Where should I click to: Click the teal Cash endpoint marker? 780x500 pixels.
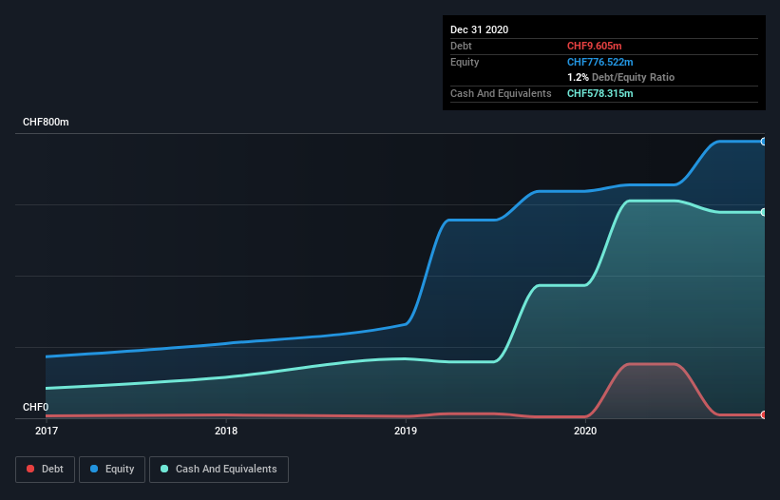764,212
